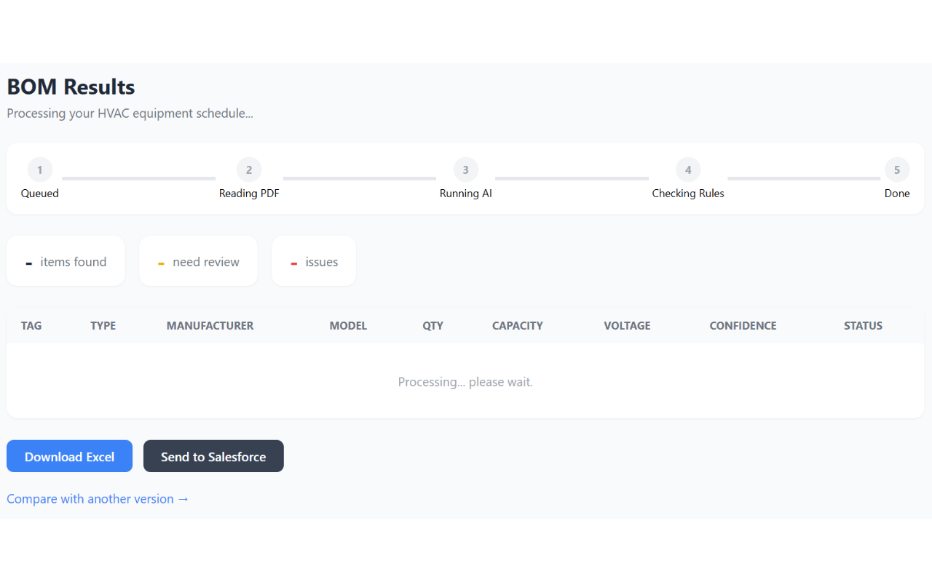Select the items found summary card
Screen dimensions: 932x582
66,261
